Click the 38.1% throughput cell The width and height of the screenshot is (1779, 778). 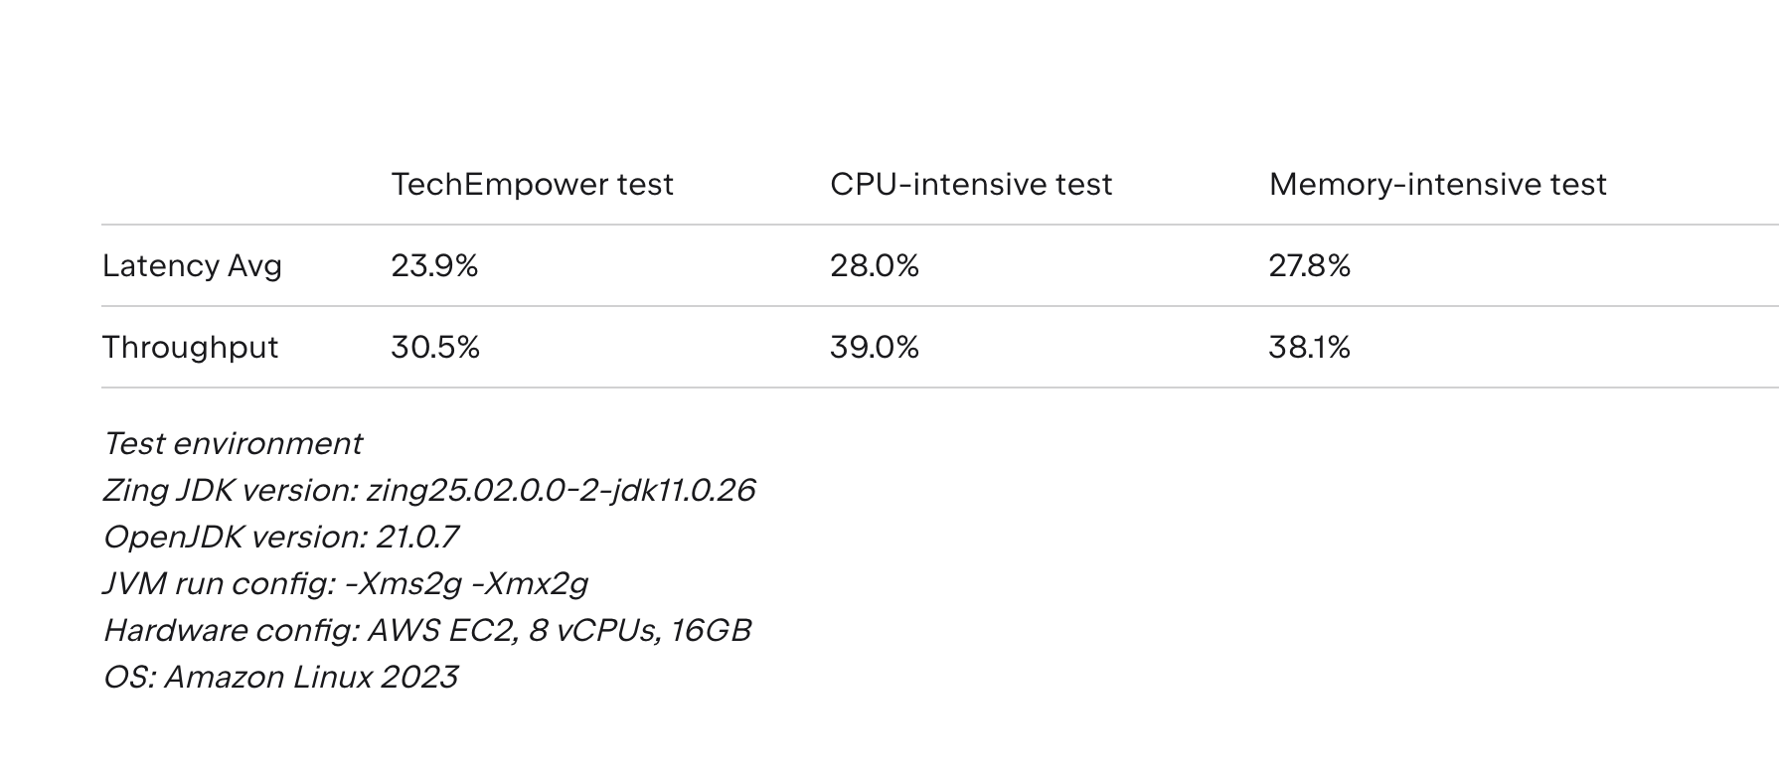(1309, 347)
